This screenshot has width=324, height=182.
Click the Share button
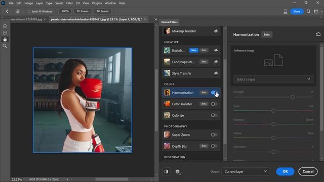coord(297,11)
